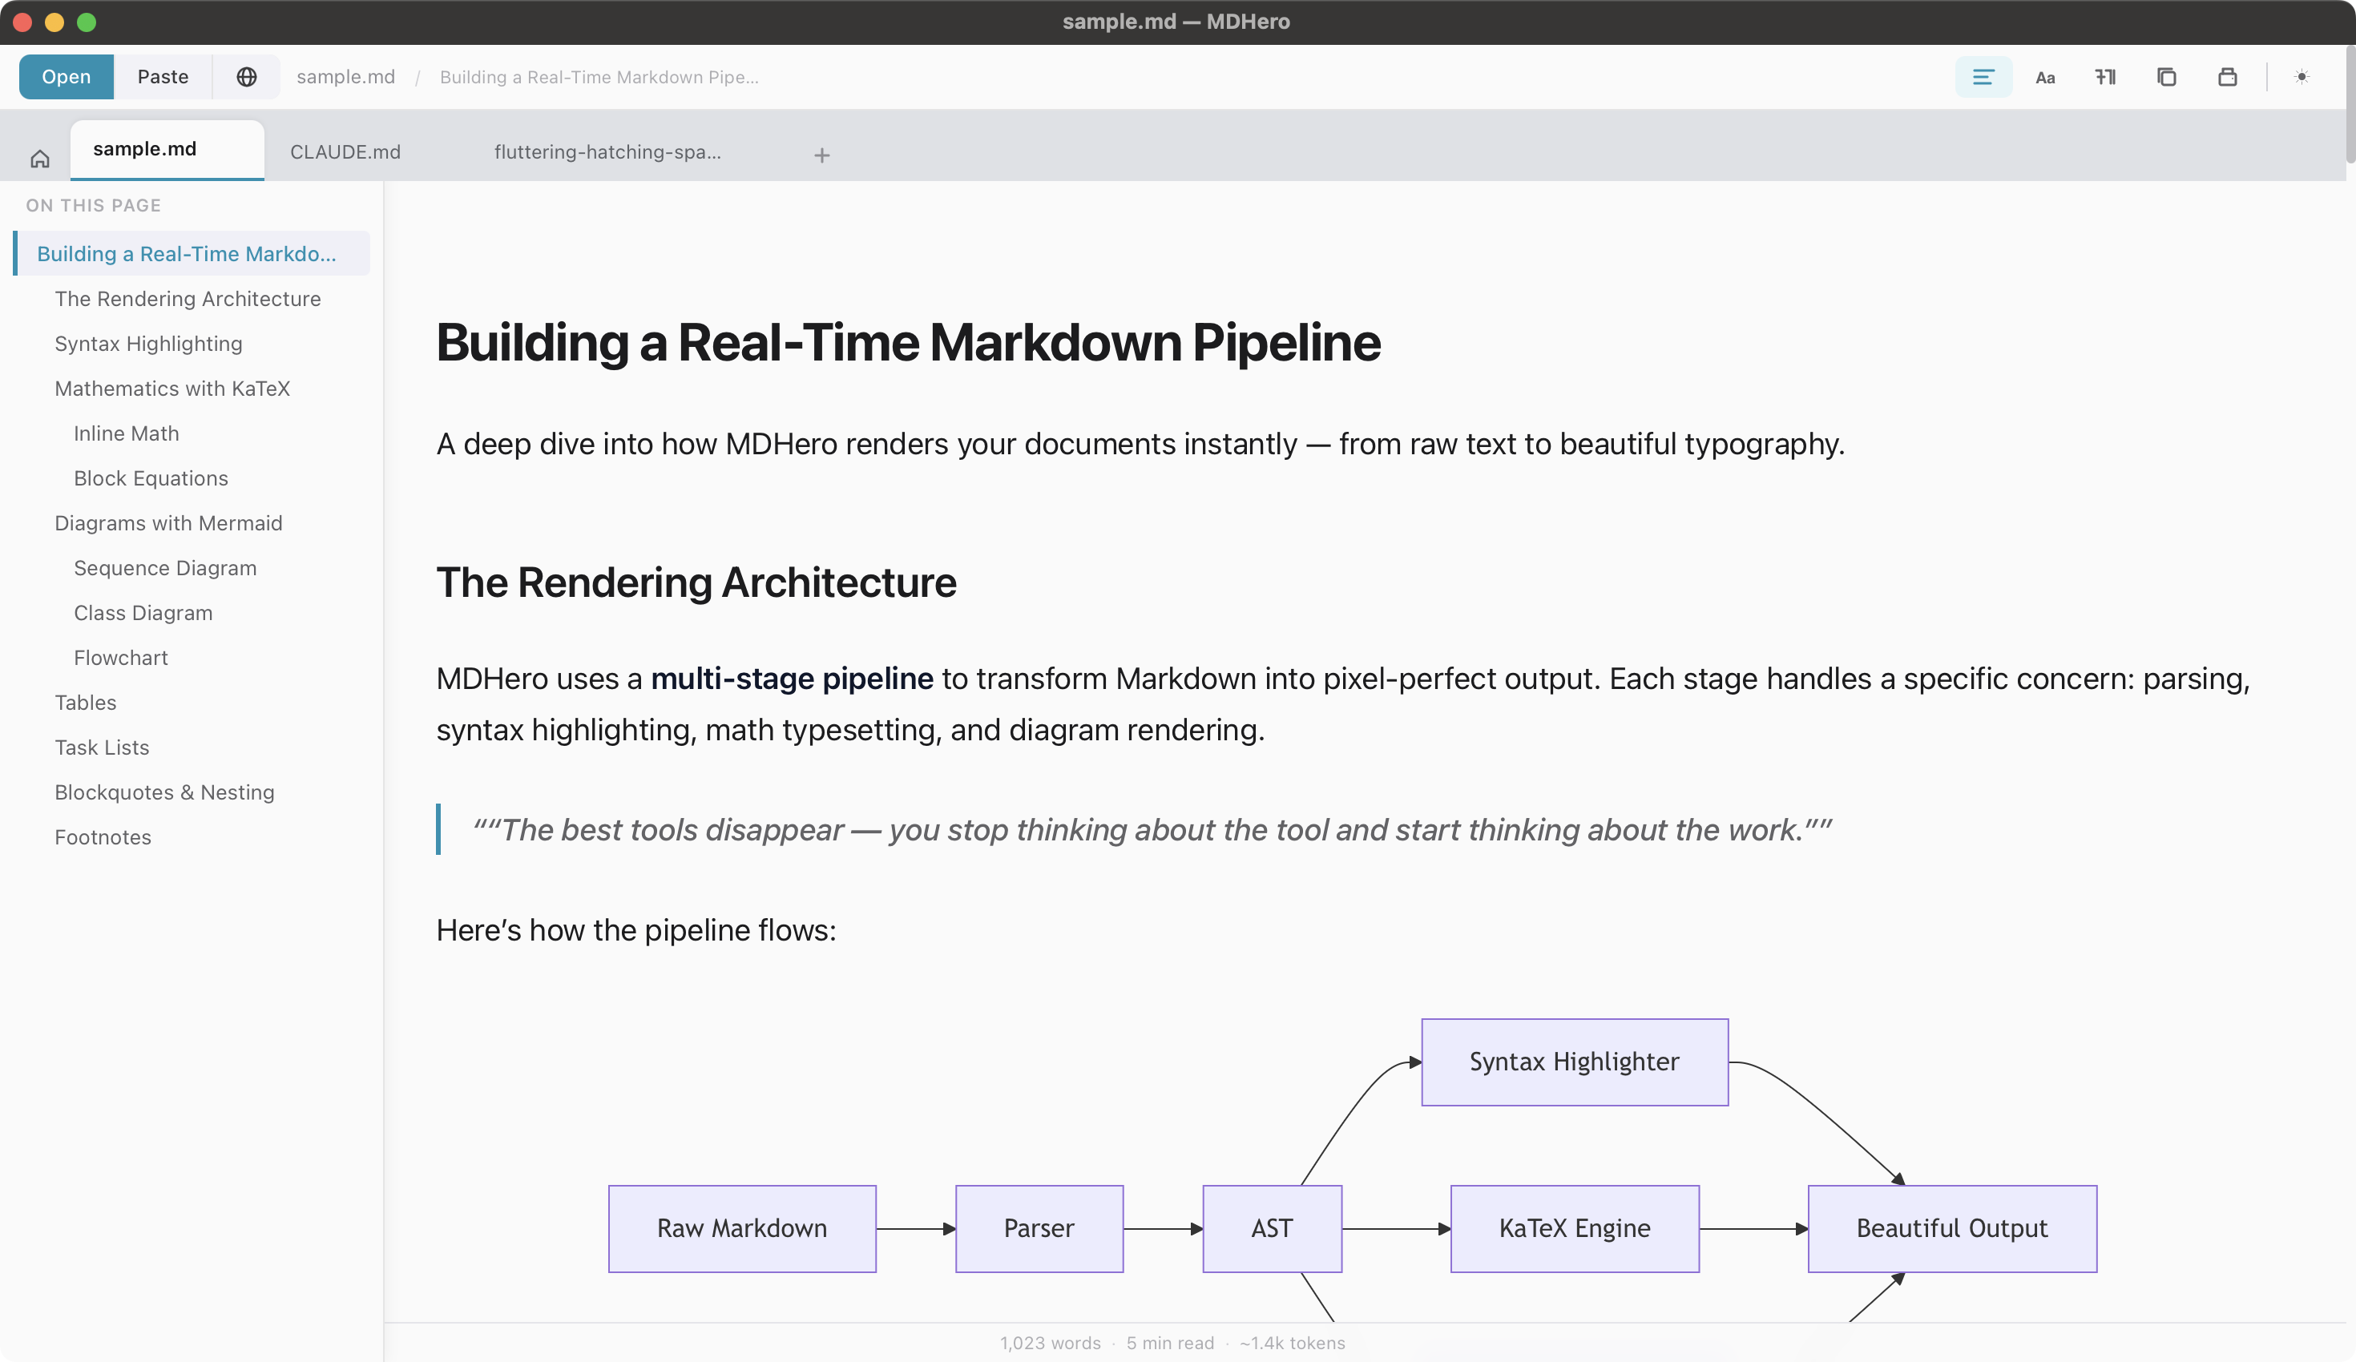
Task: Open the Aa font settings
Action: 2045,77
